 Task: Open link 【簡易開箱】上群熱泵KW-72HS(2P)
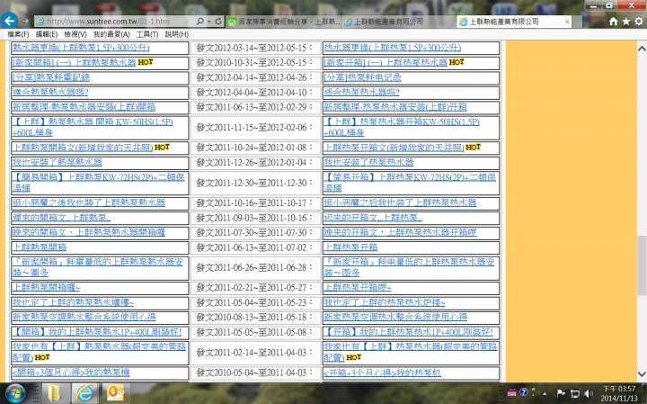click(x=98, y=177)
